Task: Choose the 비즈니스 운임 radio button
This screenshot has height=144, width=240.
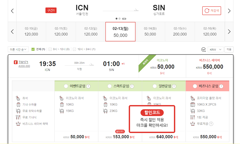Action: [x=195, y=86]
